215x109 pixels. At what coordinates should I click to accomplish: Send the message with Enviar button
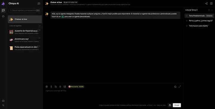177,105
